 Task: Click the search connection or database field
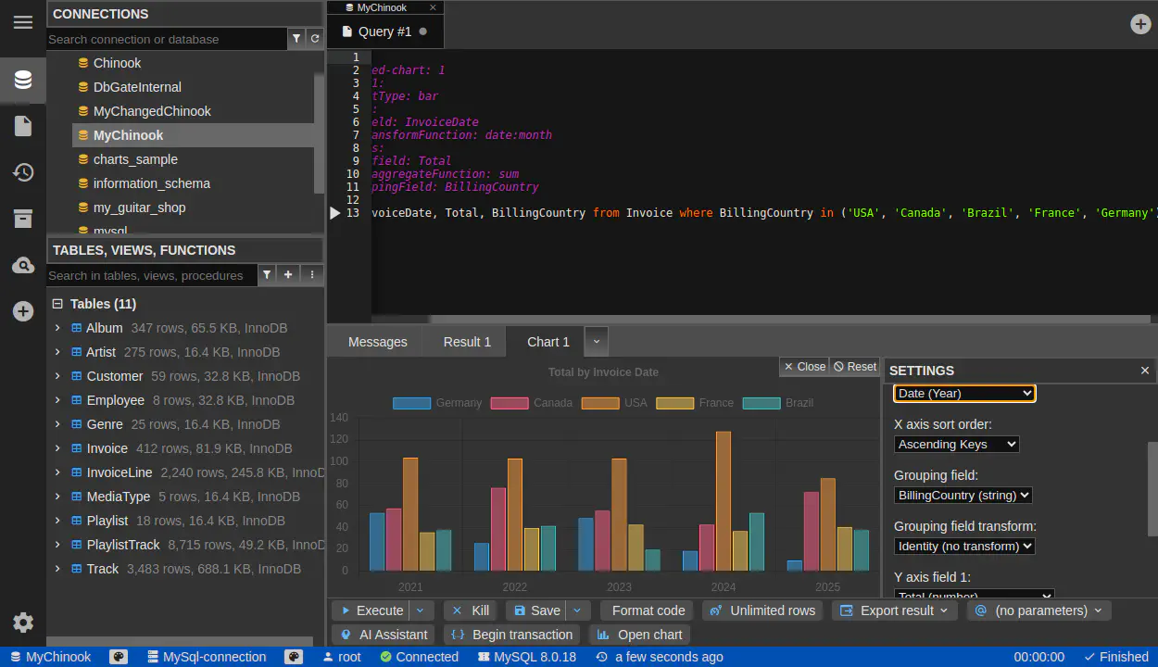[x=167, y=39]
